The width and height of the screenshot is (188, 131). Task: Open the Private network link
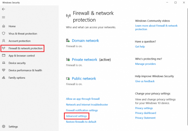click(x=84, y=60)
